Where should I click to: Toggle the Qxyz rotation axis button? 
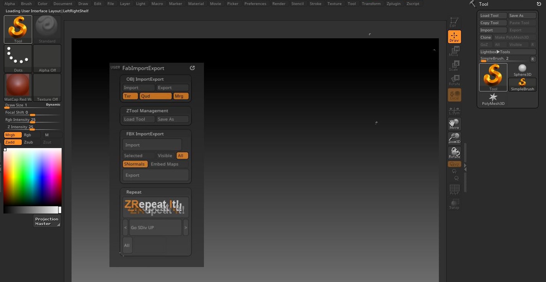[x=454, y=164]
